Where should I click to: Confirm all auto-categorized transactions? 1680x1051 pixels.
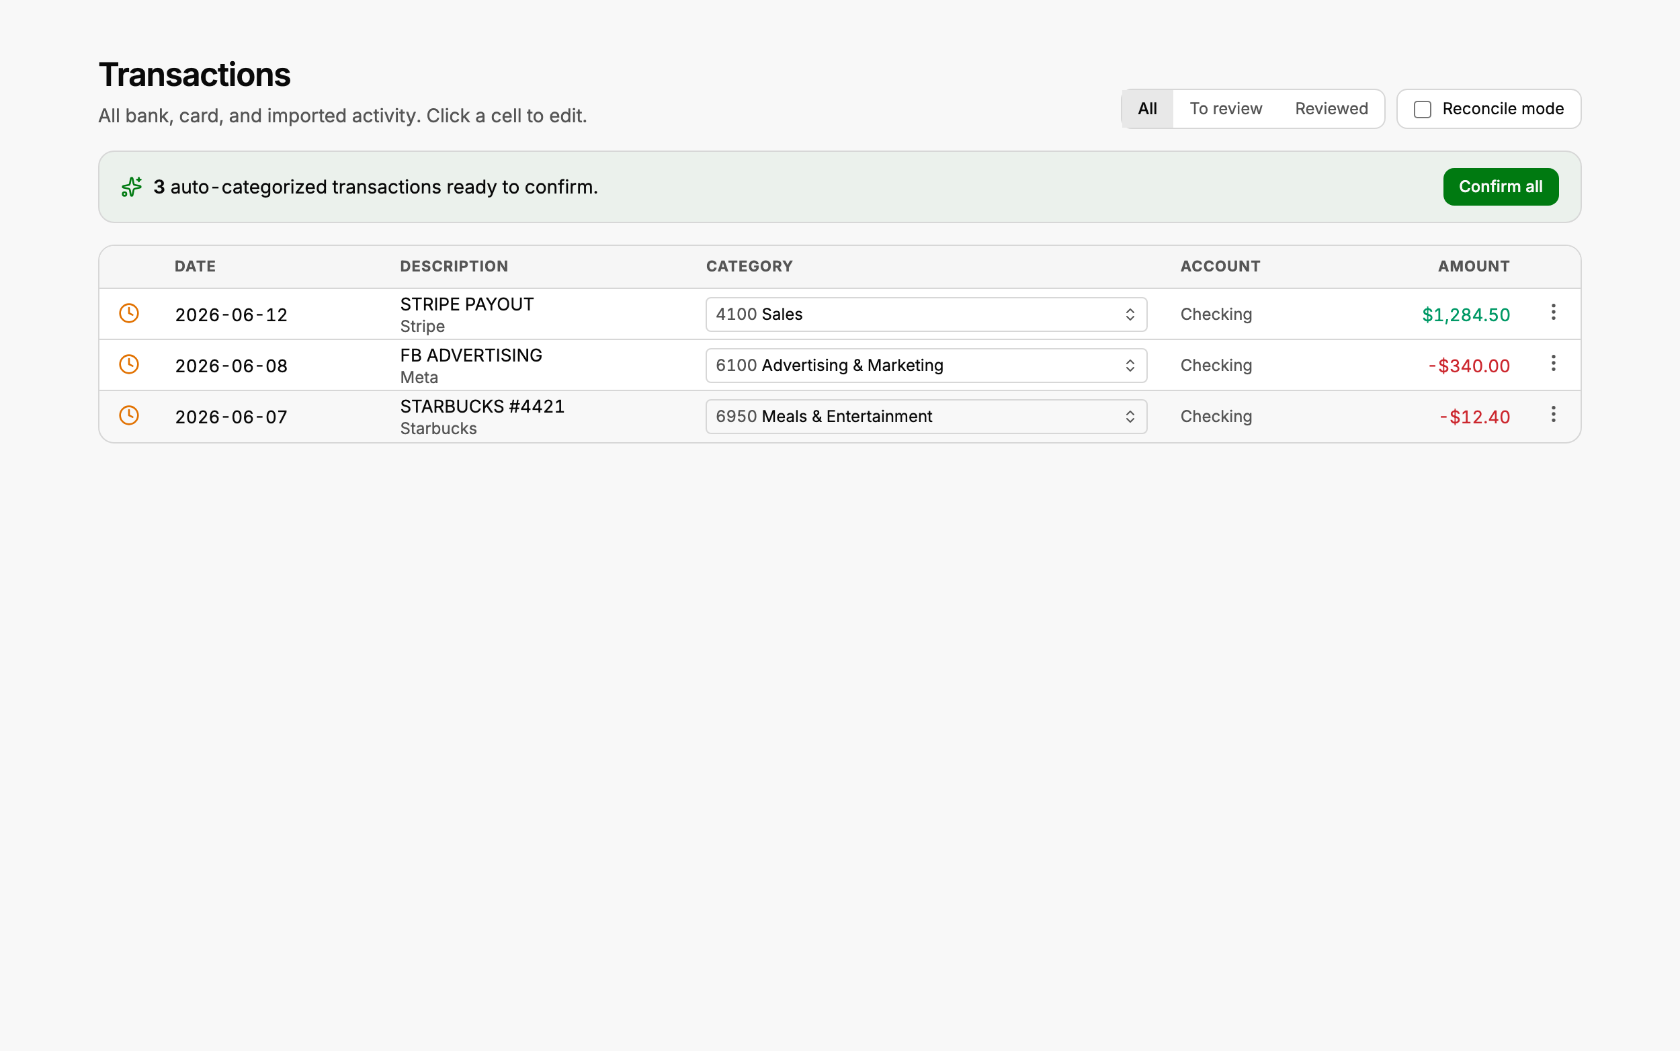(x=1501, y=187)
